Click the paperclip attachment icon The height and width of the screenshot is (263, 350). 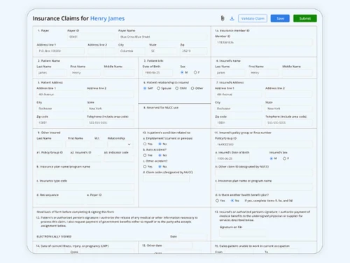click(x=223, y=18)
